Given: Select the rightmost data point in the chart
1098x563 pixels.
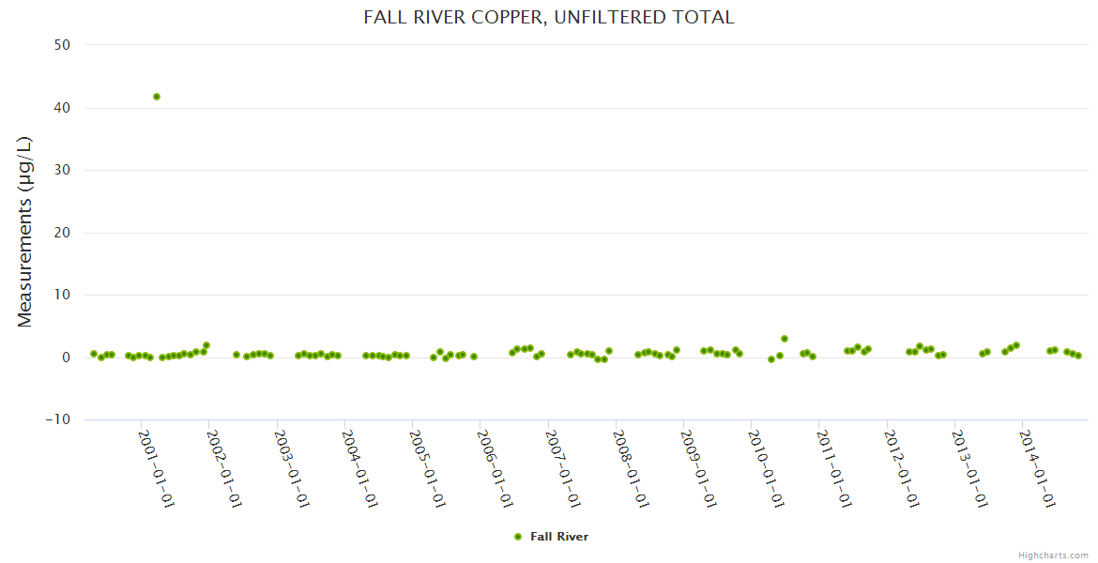Looking at the screenshot, I should click(1078, 356).
